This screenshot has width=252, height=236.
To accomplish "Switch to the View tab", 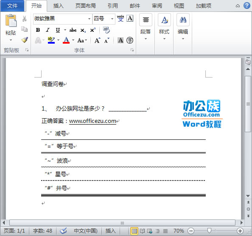I will pos(179,6).
